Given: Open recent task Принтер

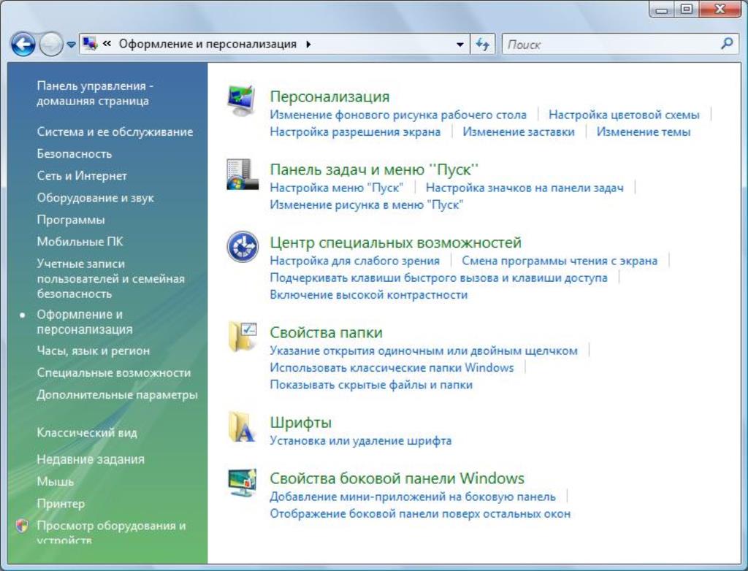Looking at the screenshot, I should tap(61, 503).
